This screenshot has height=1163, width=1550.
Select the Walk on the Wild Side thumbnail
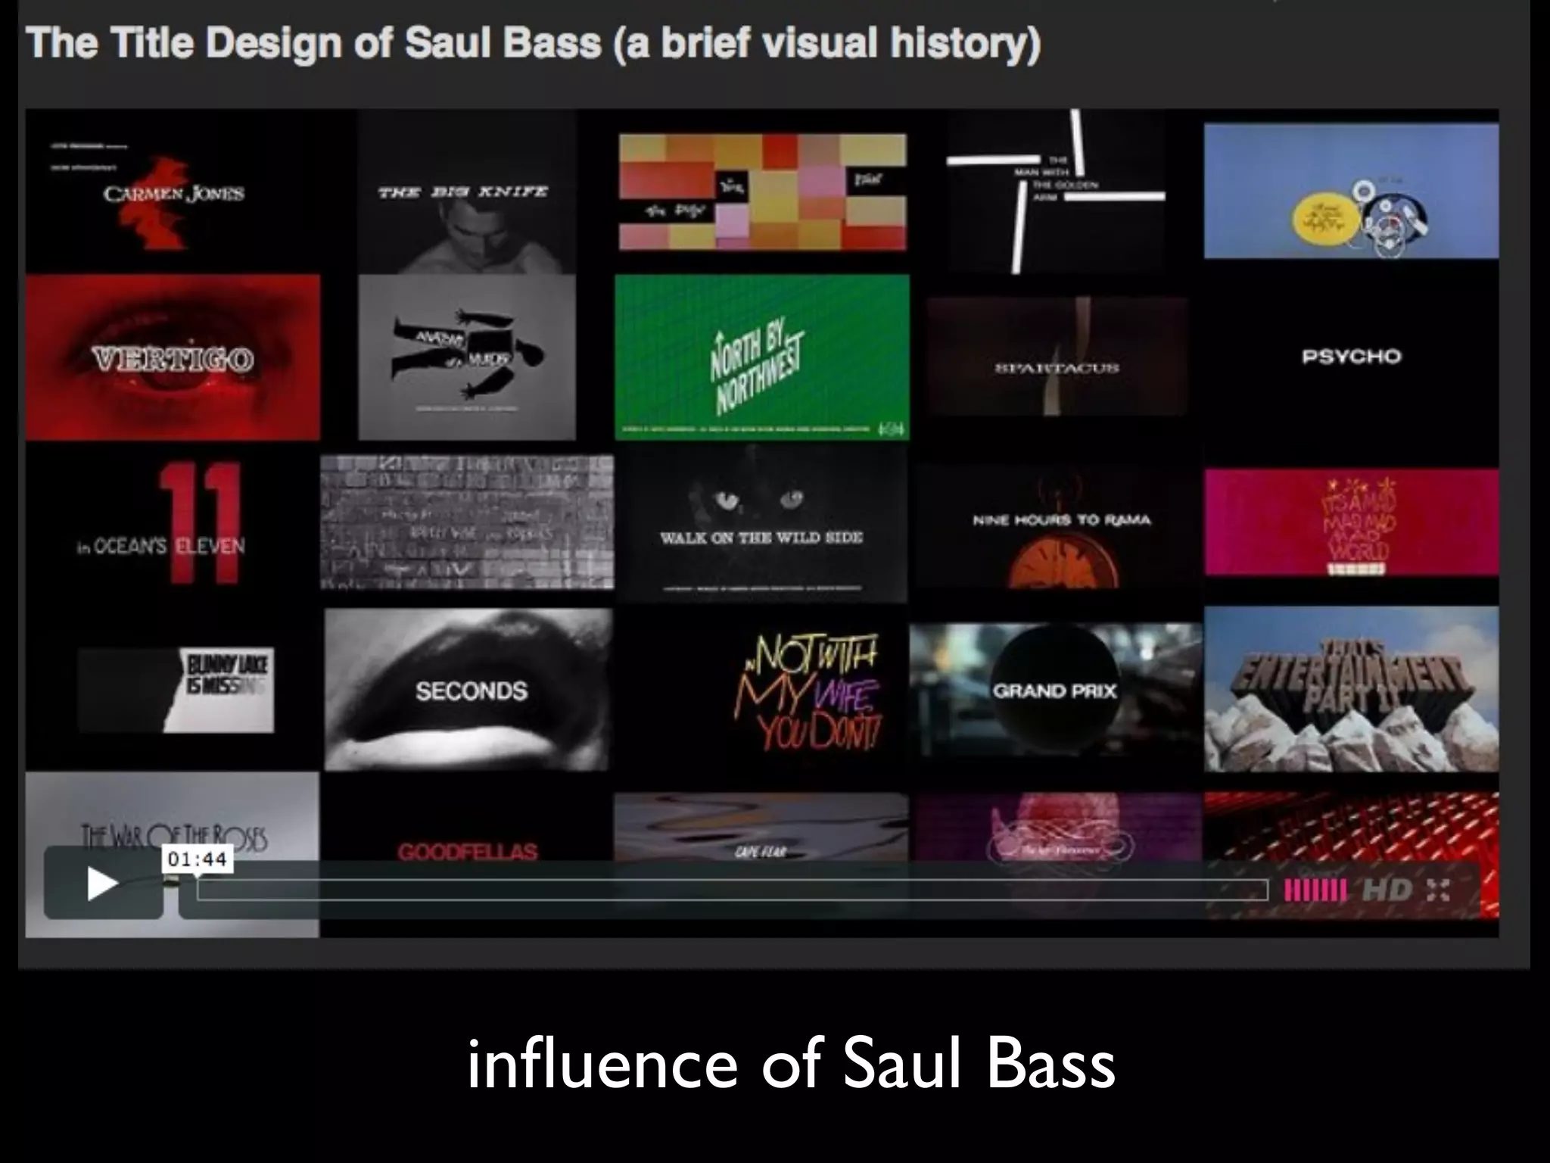pos(761,524)
